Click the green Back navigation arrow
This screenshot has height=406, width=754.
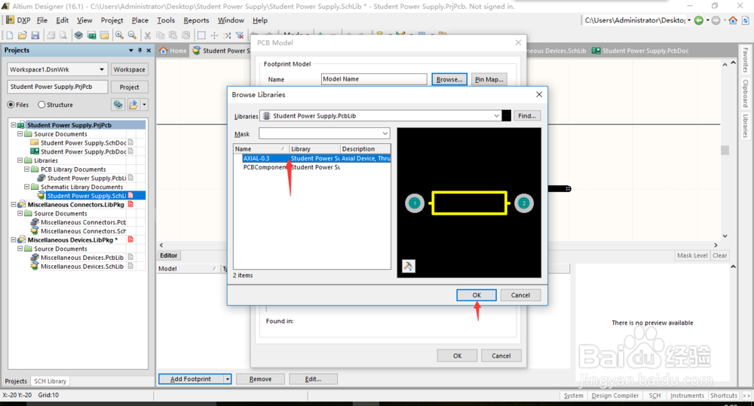tap(699, 20)
